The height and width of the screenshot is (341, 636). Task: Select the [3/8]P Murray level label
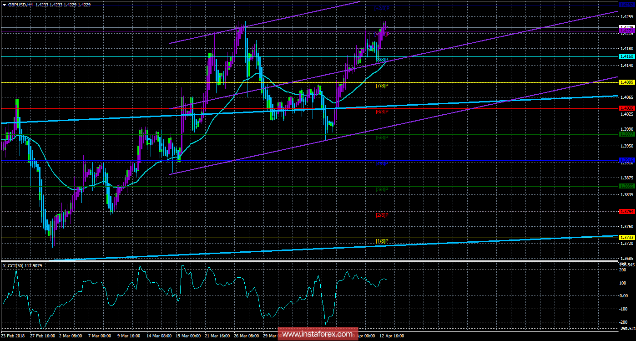click(x=382, y=189)
